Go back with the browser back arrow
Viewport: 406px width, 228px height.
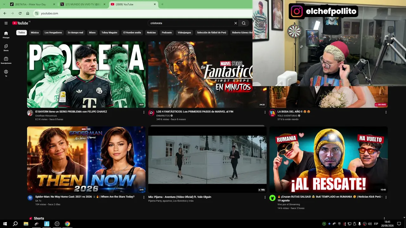(5, 13)
